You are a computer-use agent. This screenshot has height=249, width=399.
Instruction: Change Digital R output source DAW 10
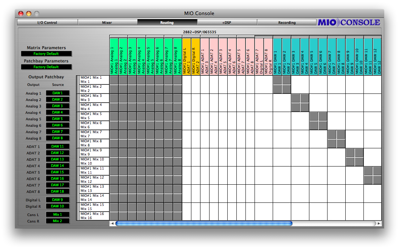pyautogui.click(x=58, y=206)
